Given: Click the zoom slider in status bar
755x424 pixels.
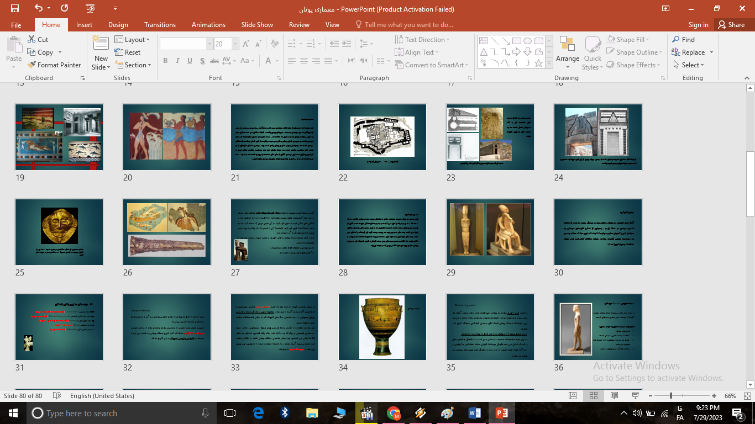Looking at the screenshot, I should 671,396.
